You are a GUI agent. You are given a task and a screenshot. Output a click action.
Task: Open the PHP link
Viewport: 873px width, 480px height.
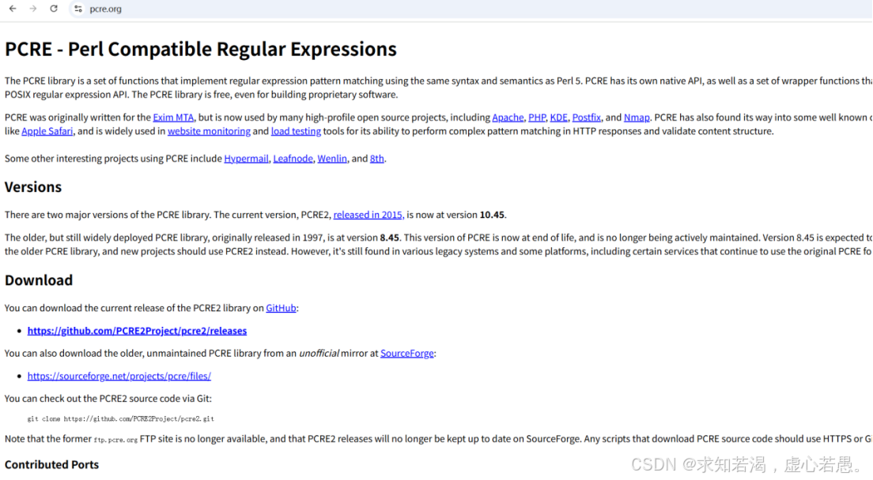(x=537, y=117)
